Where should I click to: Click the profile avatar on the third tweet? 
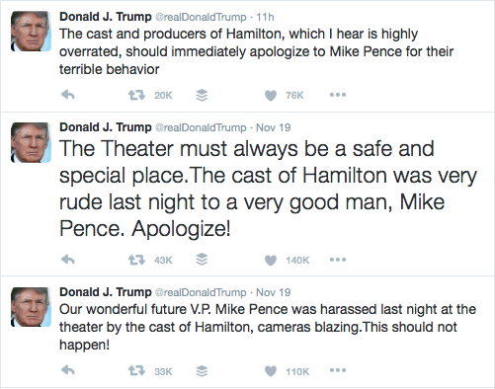pyautogui.click(x=31, y=307)
